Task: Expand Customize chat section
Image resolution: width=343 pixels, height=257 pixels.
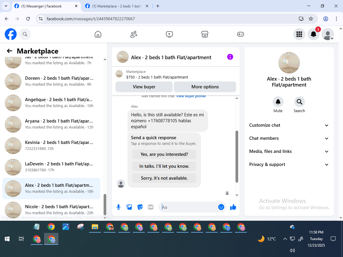Action: tap(289, 125)
